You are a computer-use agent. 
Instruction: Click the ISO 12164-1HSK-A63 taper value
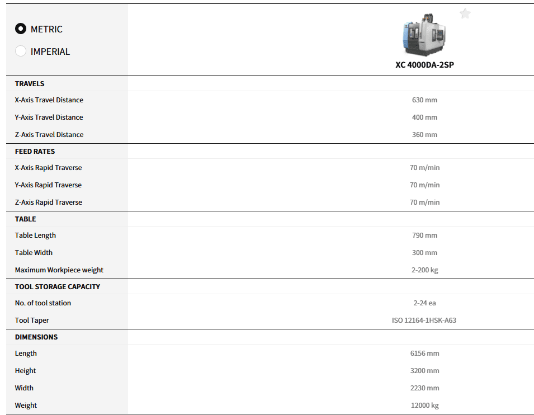click(424, 320)
